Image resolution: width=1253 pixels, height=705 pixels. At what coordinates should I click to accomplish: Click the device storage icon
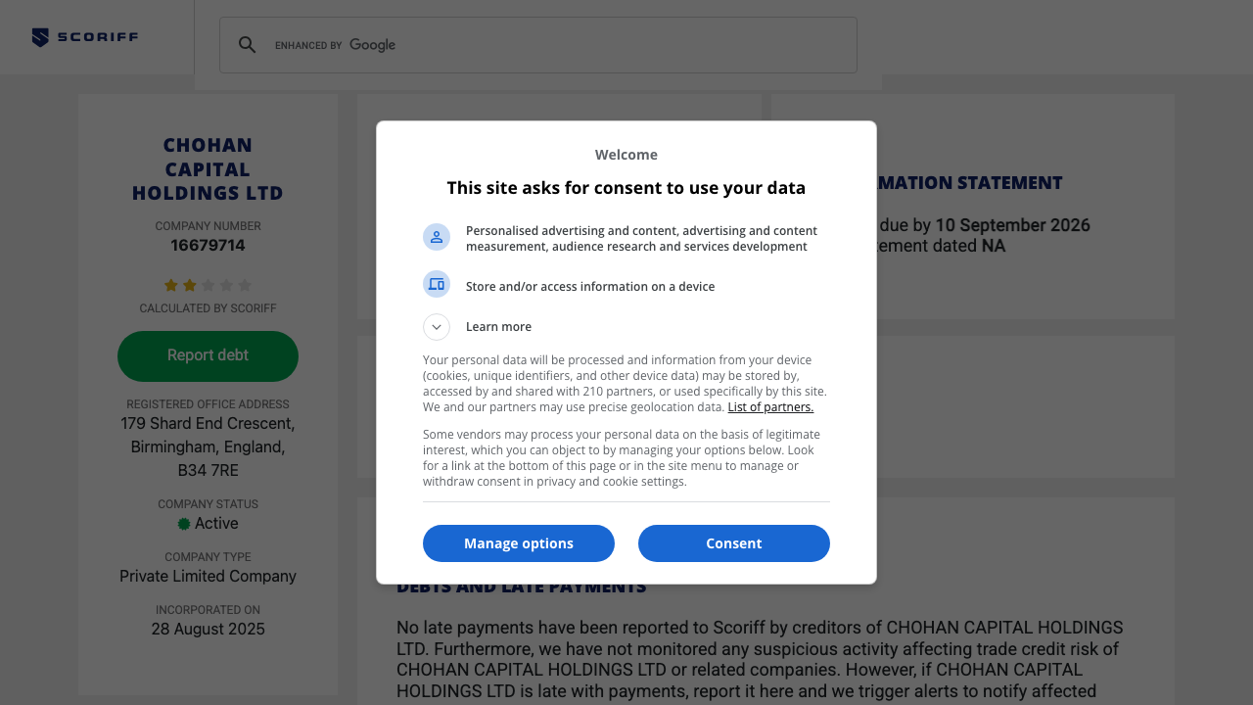coord(437,284)
